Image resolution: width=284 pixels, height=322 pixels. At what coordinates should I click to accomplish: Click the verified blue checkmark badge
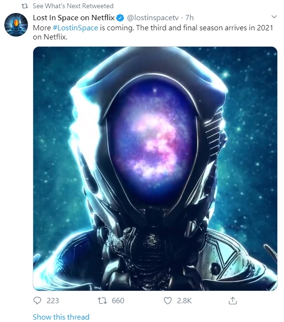pos(120,18)
